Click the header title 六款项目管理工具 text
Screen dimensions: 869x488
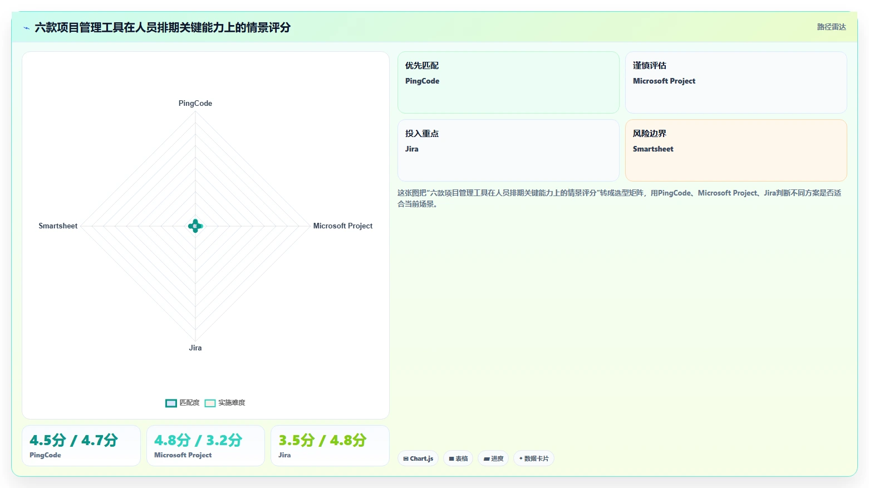tap(163, 27)
